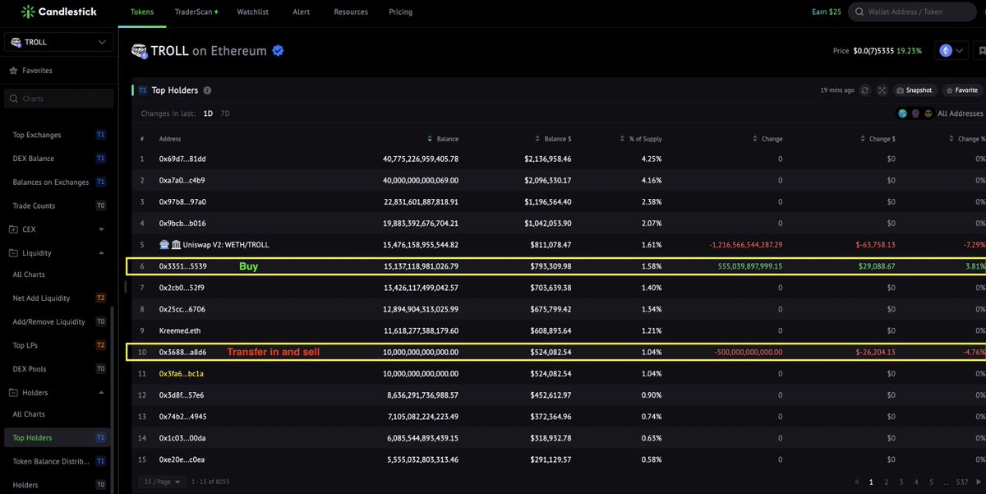Open the Ethereum chain selector dropdown
This screenshot has width=986, height=494.
[951, 51]
